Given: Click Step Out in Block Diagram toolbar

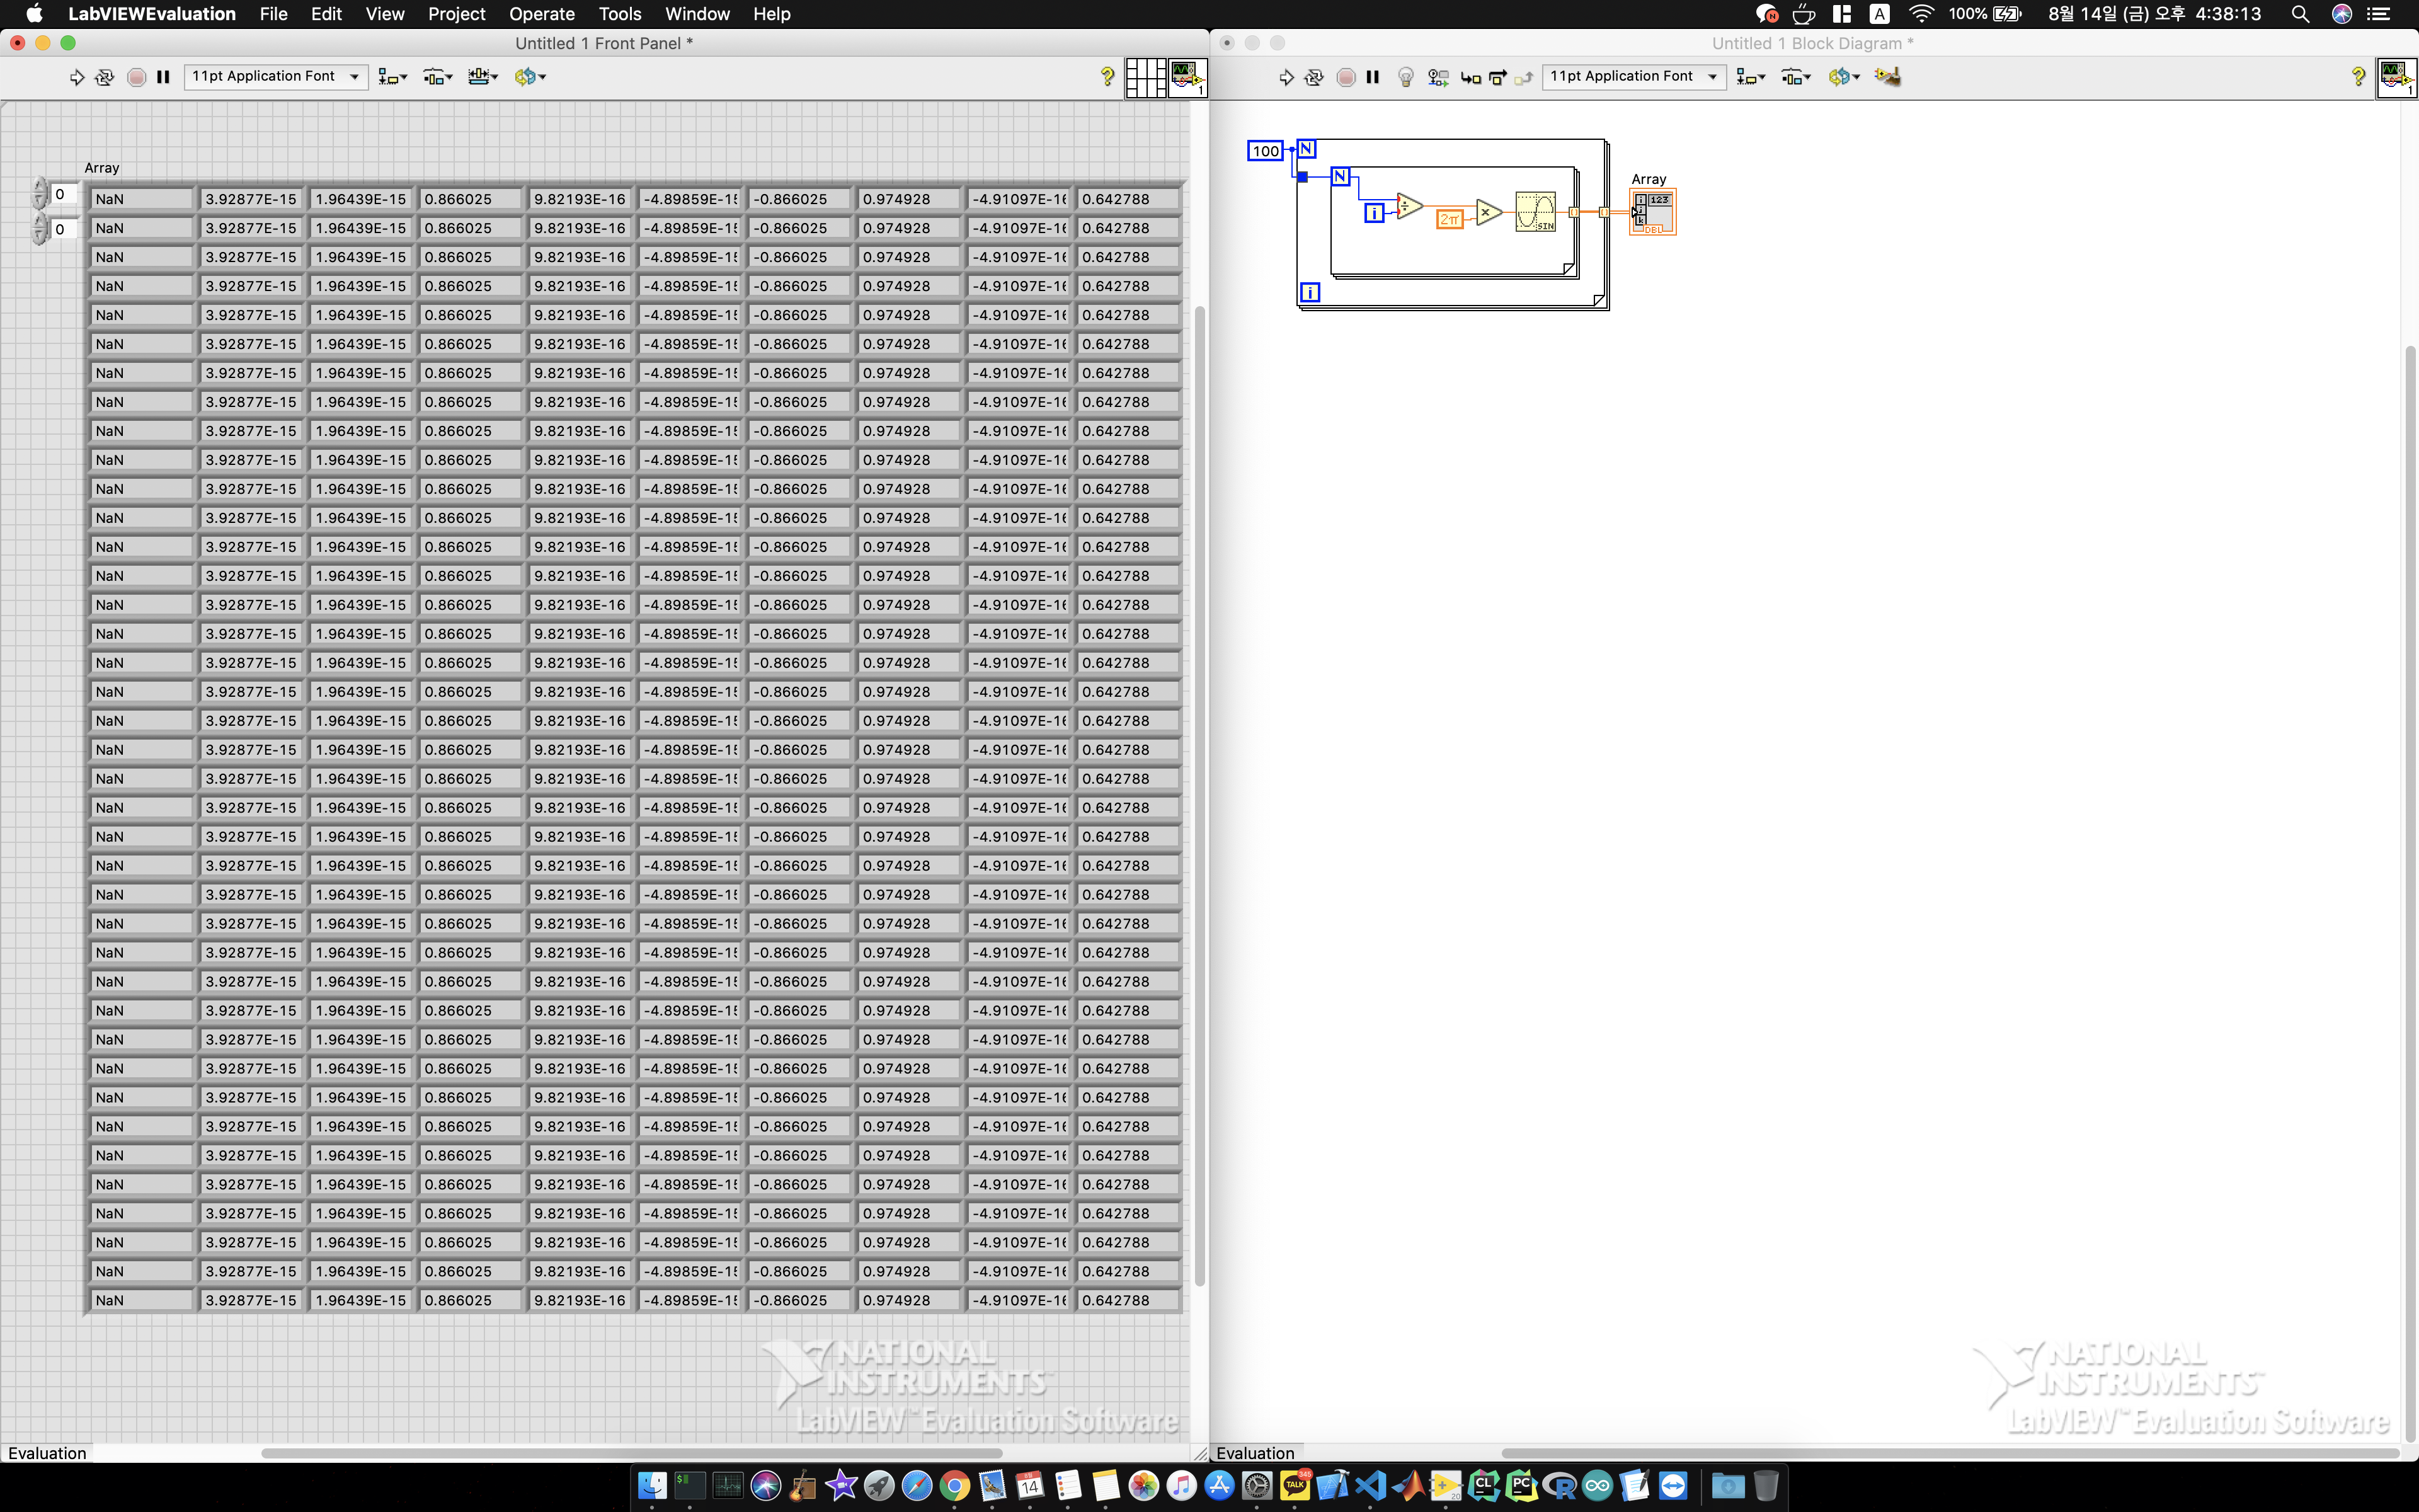Looking at the screenshot, I should click(1524, 77).
